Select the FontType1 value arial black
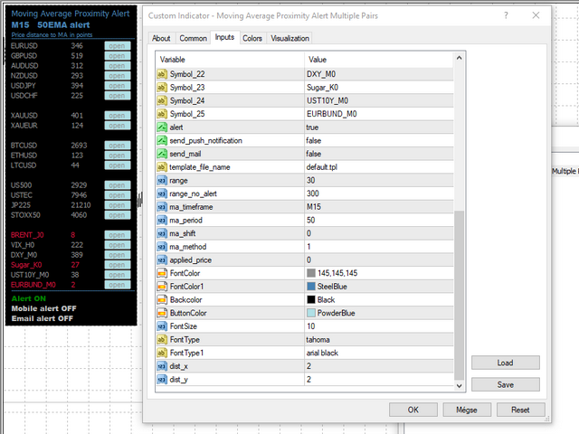The height and width of the screenshot is (434, 579). [379, 354]
